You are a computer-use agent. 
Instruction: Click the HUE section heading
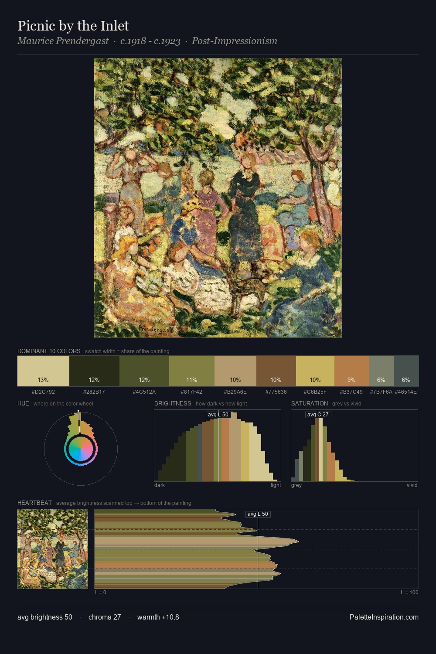click(x=23, y=403)
